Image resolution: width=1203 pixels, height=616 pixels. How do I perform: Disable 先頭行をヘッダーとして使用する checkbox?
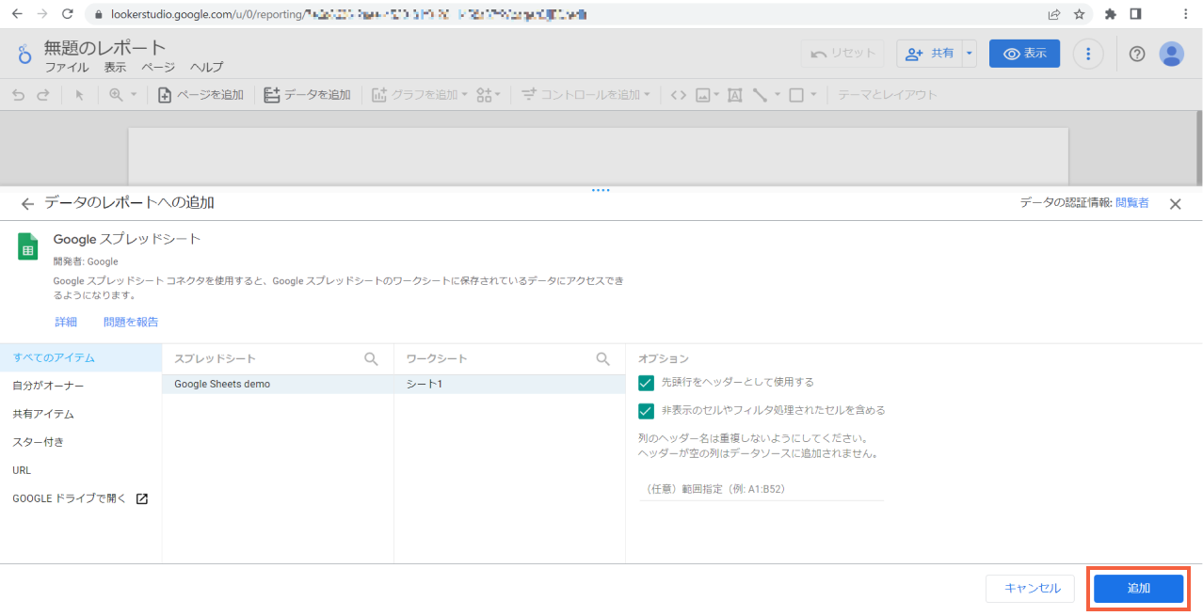(646, 384)
